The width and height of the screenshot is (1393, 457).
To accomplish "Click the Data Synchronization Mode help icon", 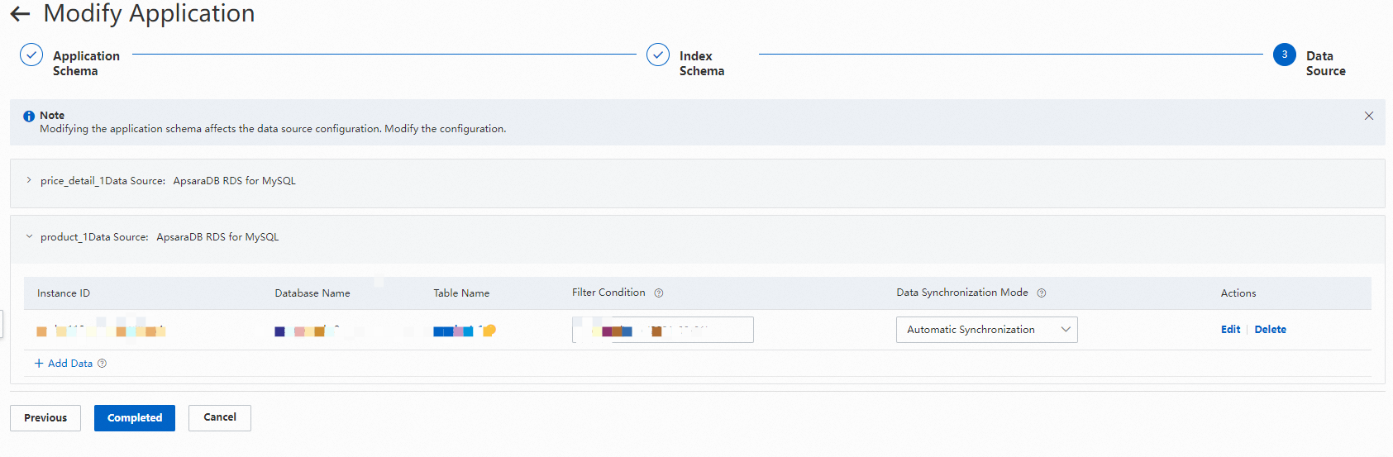I will (1042, 293).
